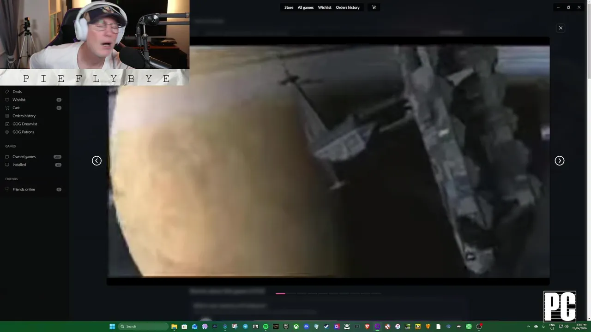
Task: Open the shopping cart icon in top bar
Action: pyautogui.click(x=374, y=7)
